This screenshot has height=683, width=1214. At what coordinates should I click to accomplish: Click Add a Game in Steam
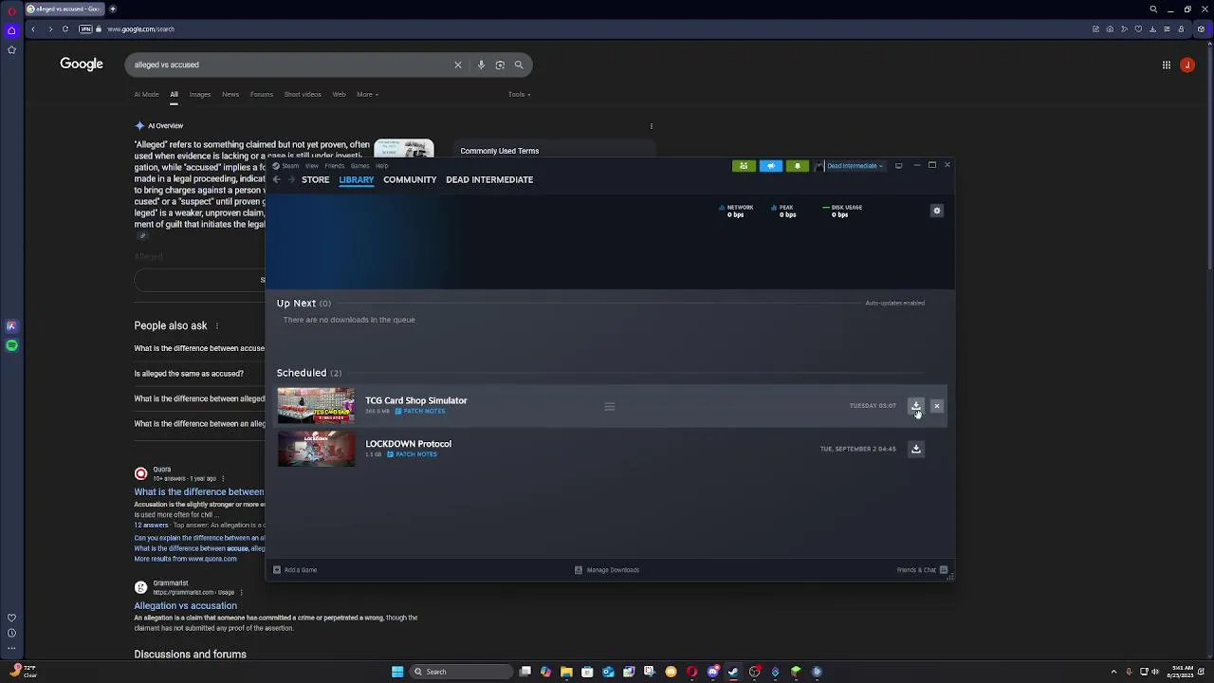pos(295,570)
